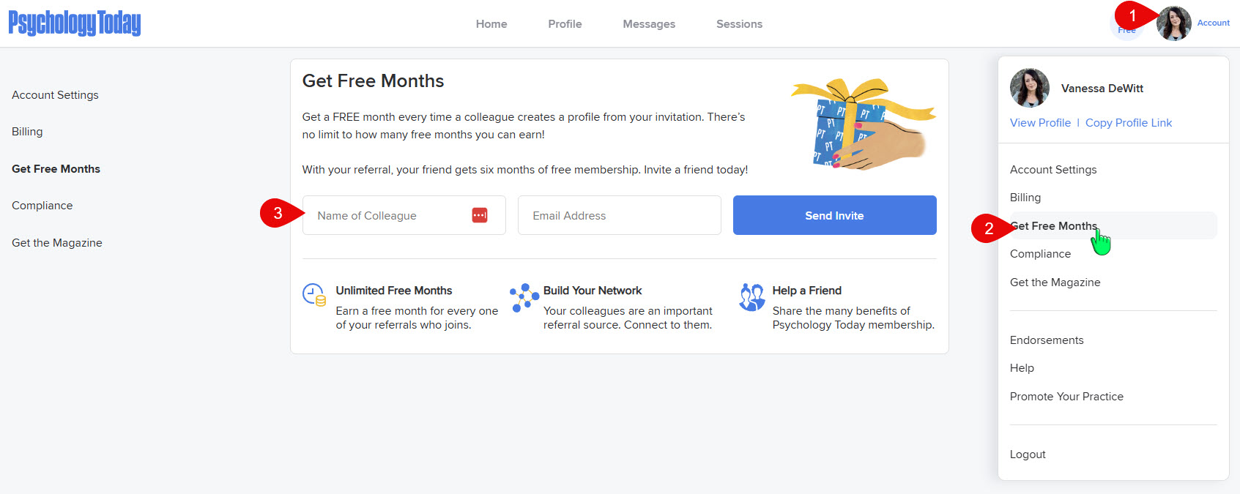Click the Send Invite button
1240x494 pixels.
pyautogui.click(x=835, y=215)
